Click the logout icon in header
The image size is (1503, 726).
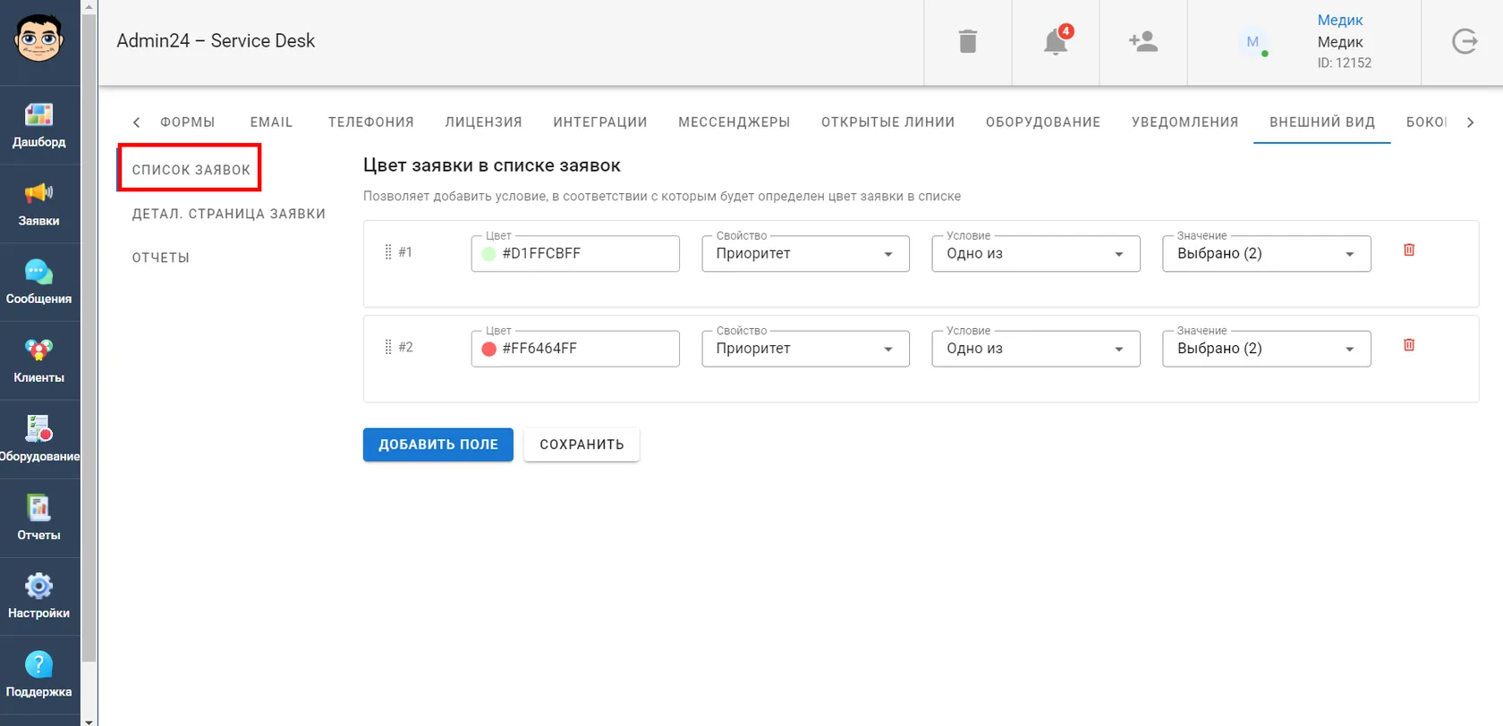pos(1465,41)
